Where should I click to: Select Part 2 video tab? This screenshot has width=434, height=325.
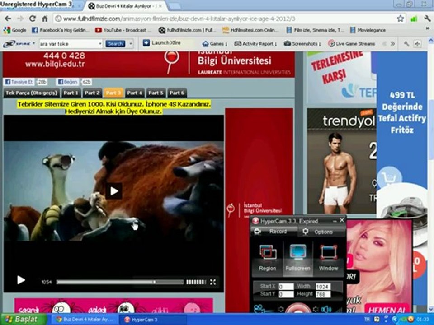click(92, 93)
